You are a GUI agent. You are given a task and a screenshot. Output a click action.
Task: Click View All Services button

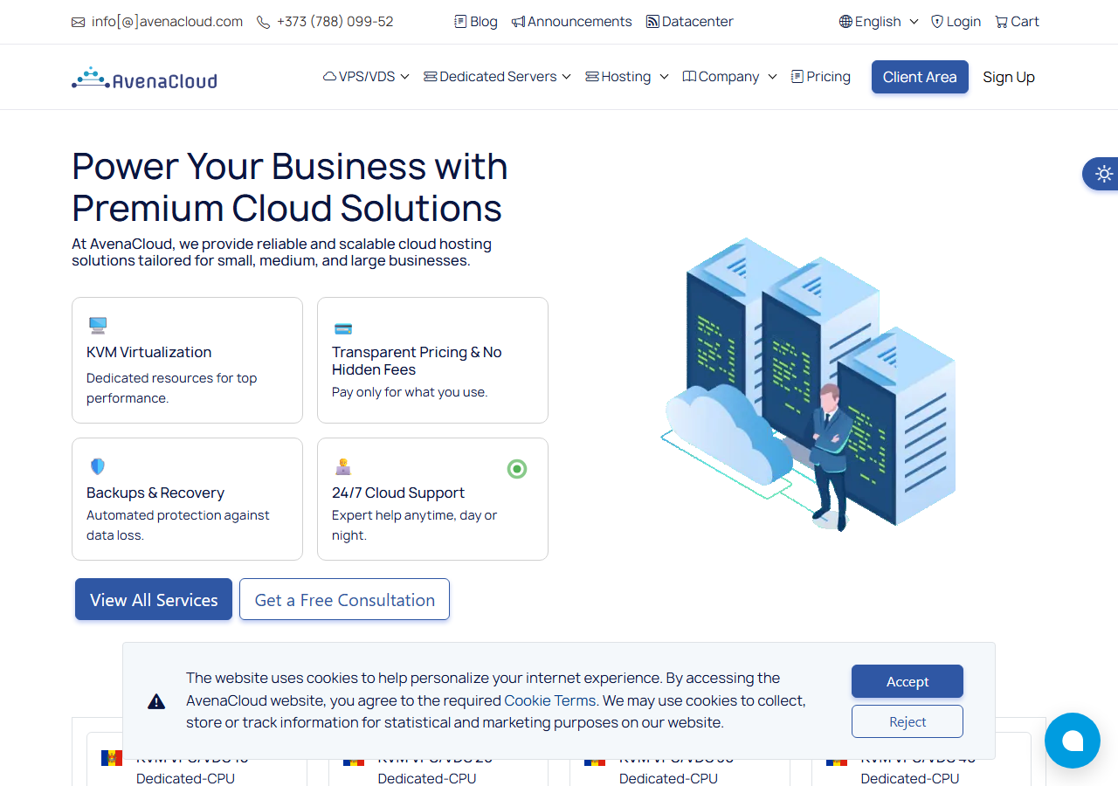[154, 599]
